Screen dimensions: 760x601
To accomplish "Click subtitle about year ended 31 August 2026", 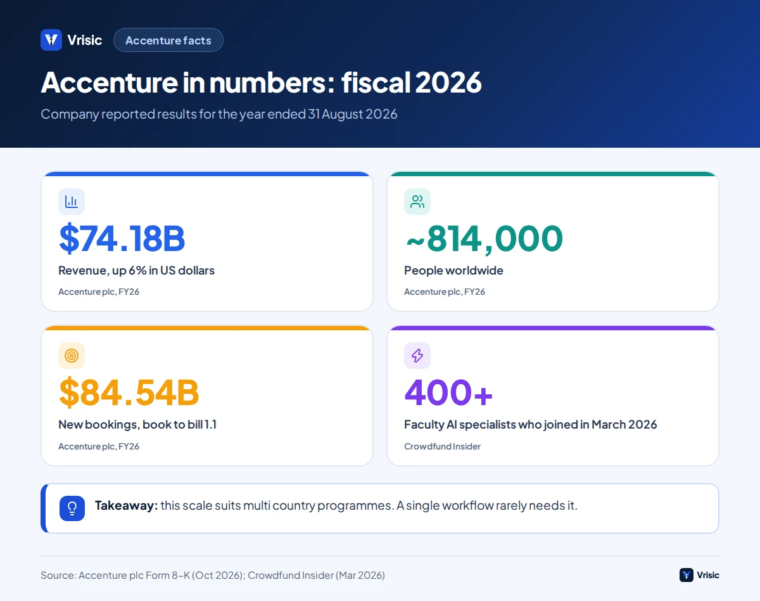I will click(219, 114).
